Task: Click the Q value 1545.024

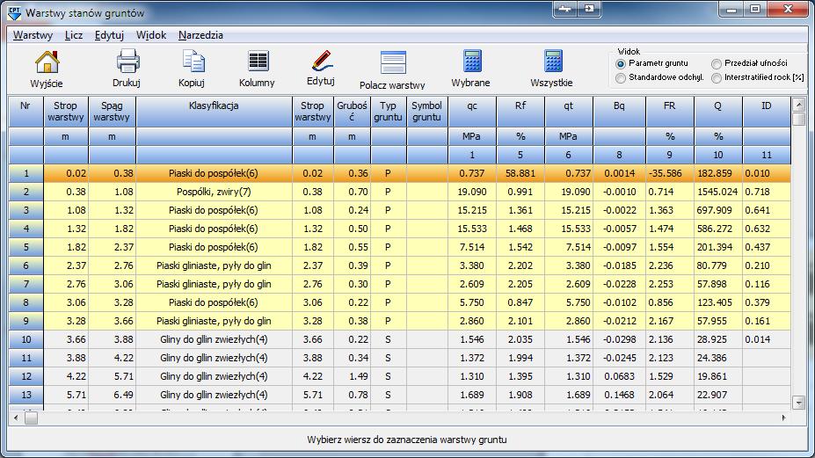Action: [717, 192]
